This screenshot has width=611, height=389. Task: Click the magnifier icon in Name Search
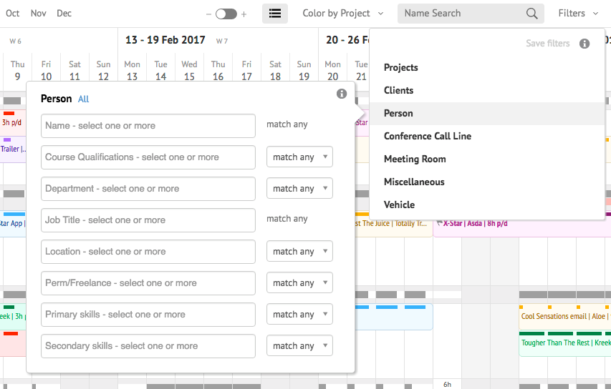click(531, 14)
